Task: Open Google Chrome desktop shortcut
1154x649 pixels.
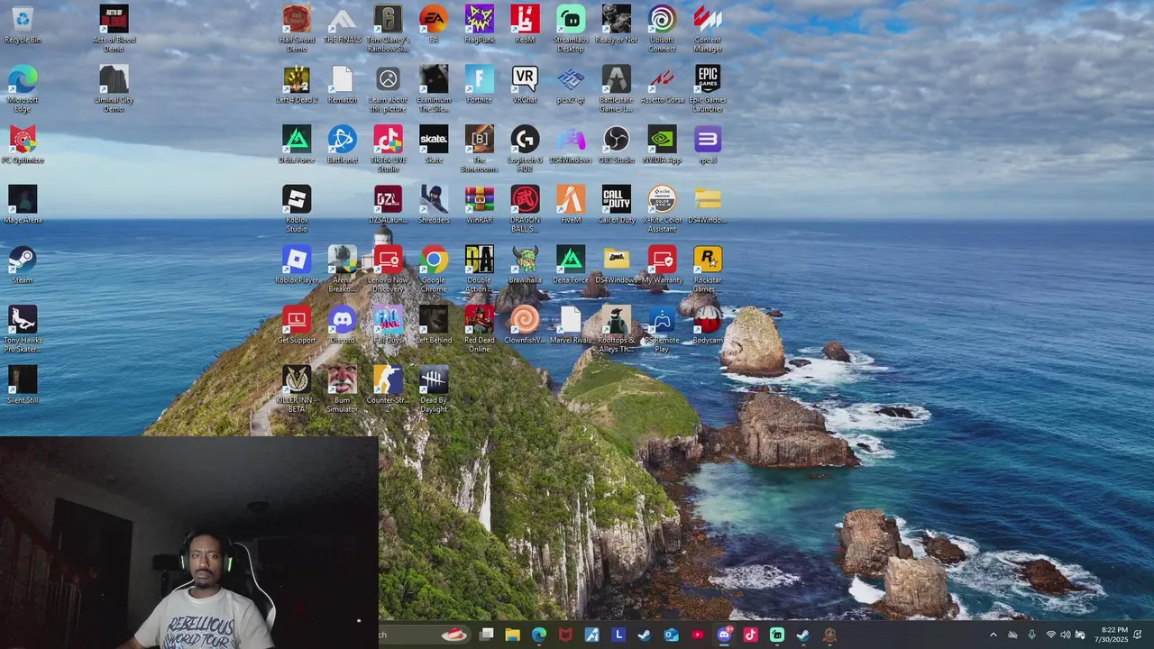Action: tap(434, 270)
